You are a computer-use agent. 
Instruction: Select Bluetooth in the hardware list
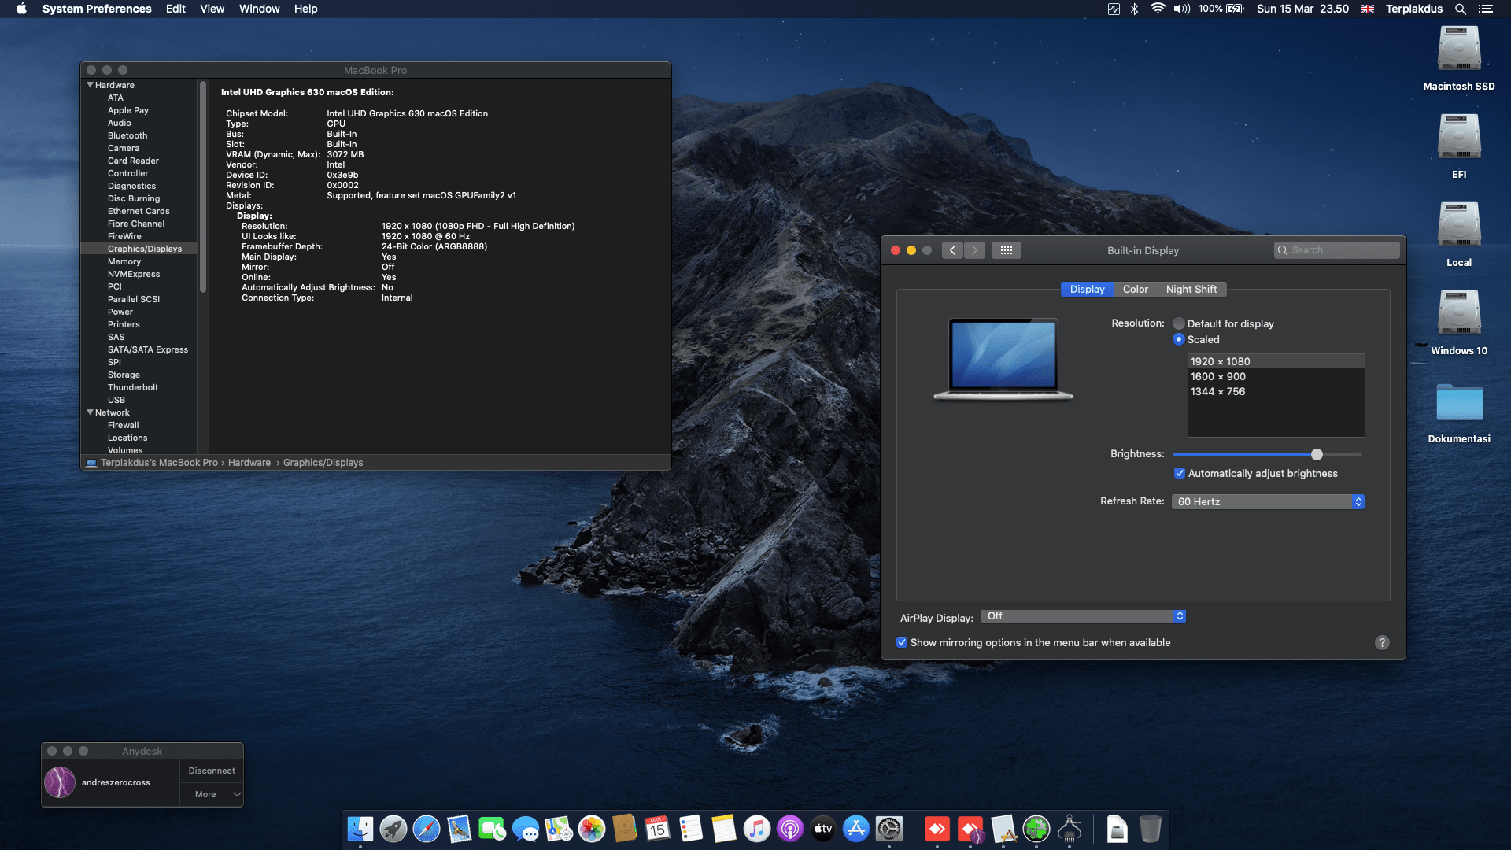tap(127, 135)
